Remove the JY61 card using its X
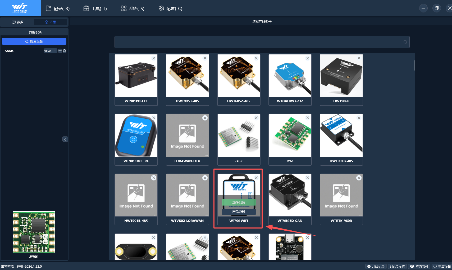 click(308, 118)
